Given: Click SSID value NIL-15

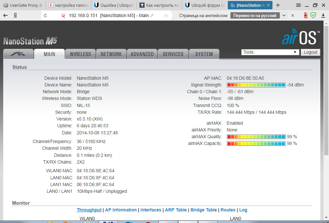Looking at the screenshot, I should (83, 105).
